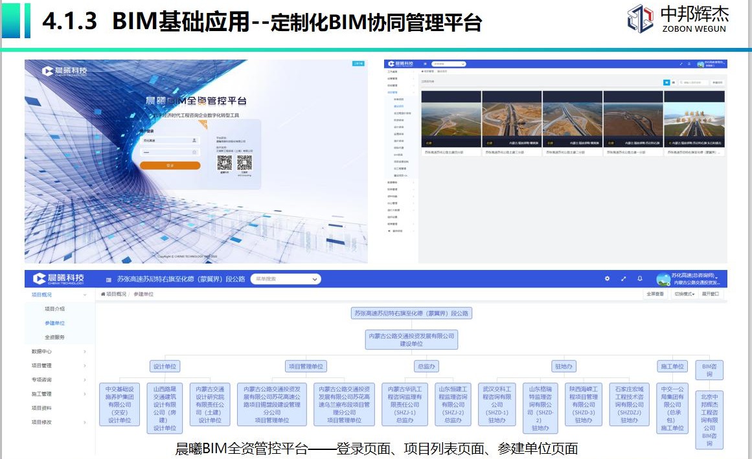Click sidebar collapse icon in project list header
This screenshot has height=459, width=752.
(424, 63)
